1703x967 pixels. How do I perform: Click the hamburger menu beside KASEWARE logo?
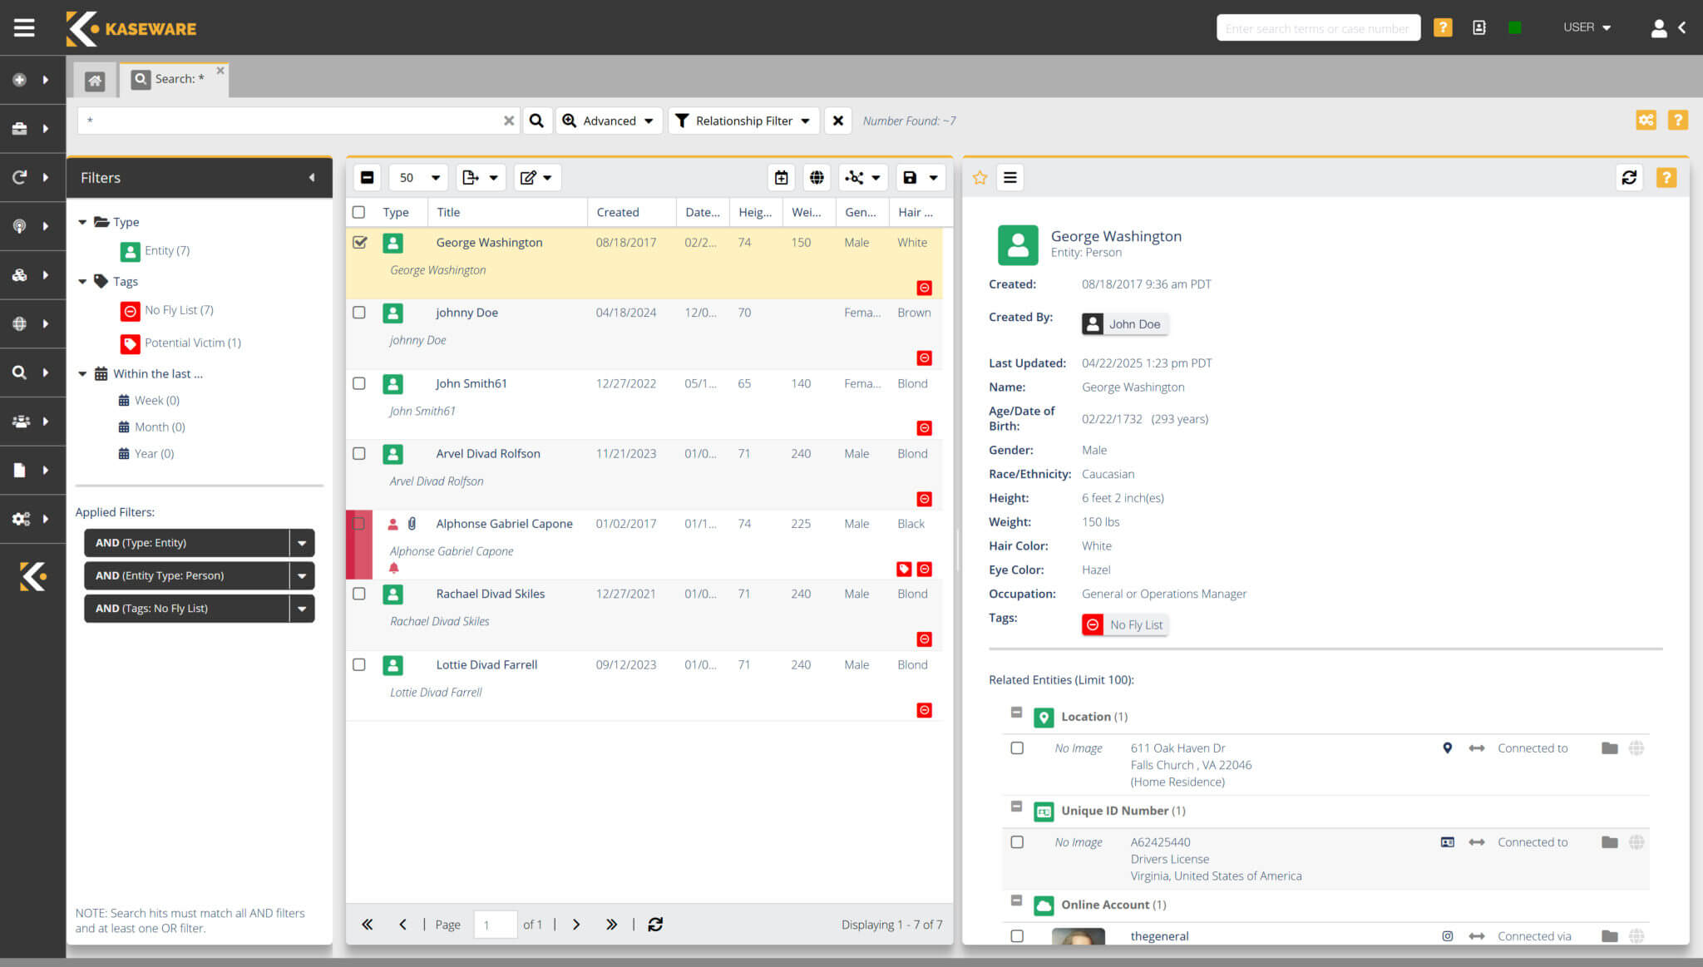pos(23,27)
